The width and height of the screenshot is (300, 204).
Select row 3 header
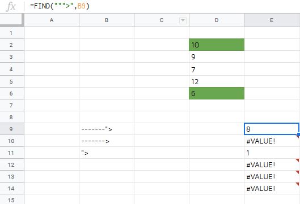tap(11, 57)
